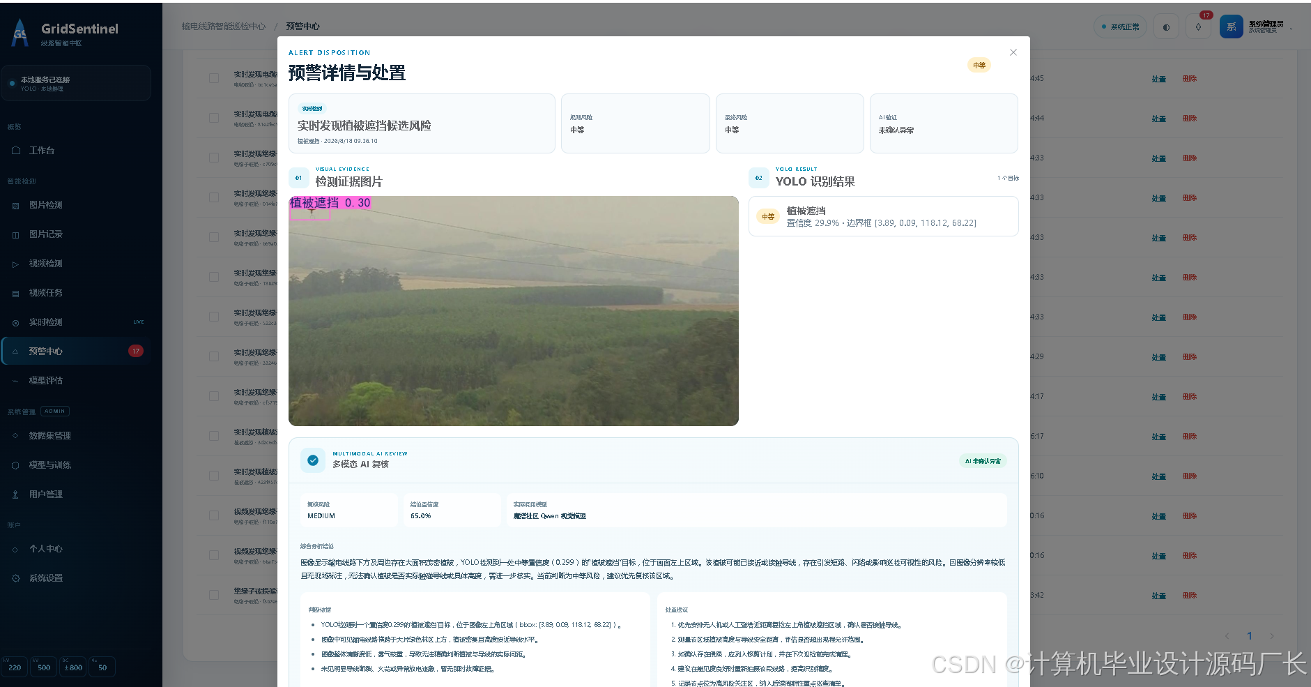Open the 工作台 sidebar icon
Screen dimensions: 1311x687
(16, 151)
